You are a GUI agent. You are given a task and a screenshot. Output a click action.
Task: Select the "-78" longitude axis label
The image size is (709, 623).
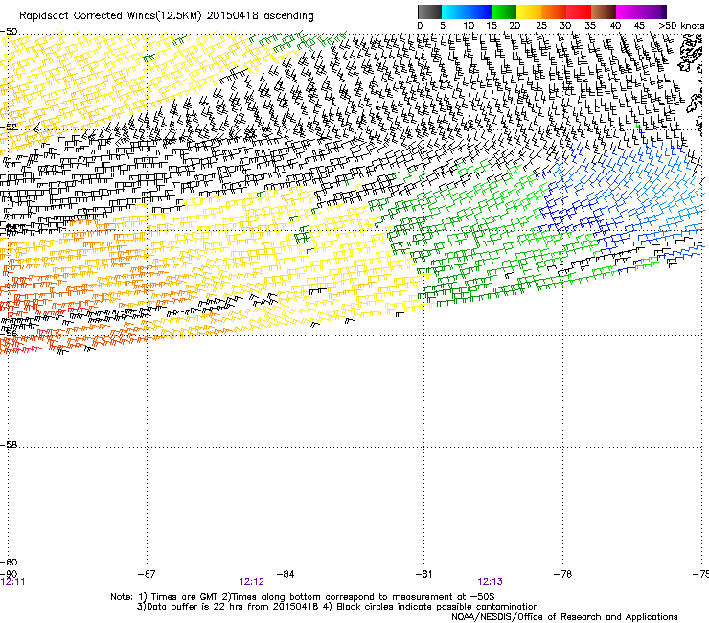pos(562,574)
